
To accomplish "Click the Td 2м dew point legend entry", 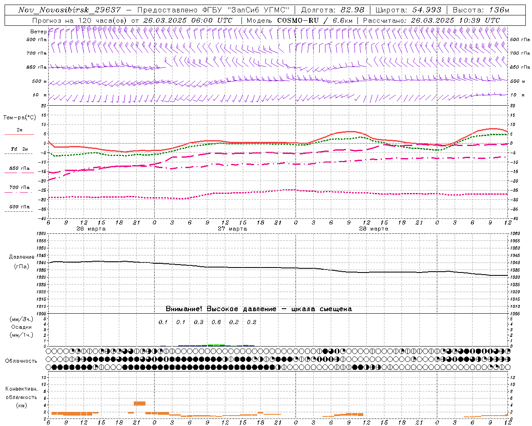I will coord(19,149).
